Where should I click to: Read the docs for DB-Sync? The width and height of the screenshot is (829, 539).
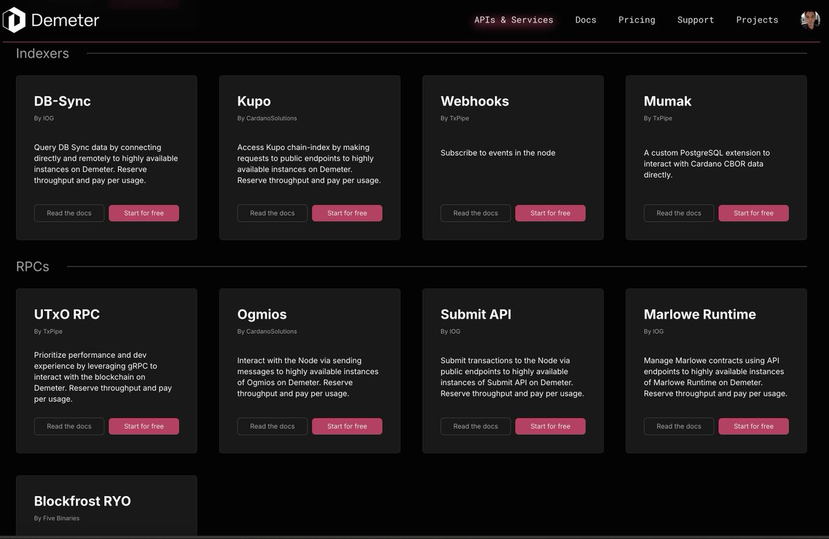[69, 213]
